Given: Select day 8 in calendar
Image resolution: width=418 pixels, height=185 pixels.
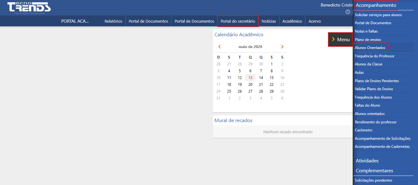Looking at the screenshot, I should point(272,71).
